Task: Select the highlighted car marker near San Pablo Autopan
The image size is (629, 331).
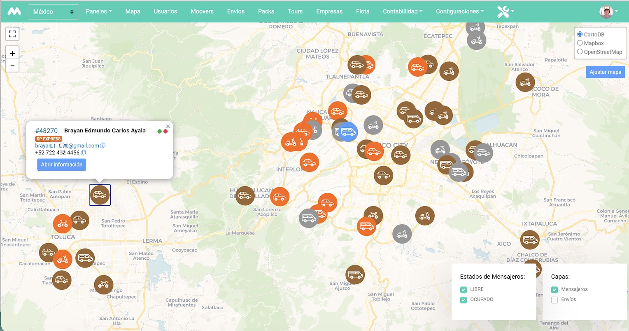Action: (100, 195)
